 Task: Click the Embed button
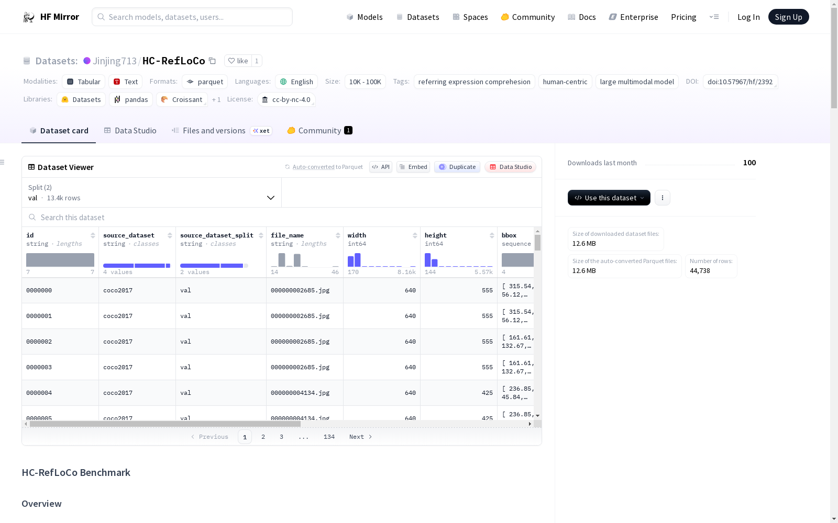pos(413,167)
